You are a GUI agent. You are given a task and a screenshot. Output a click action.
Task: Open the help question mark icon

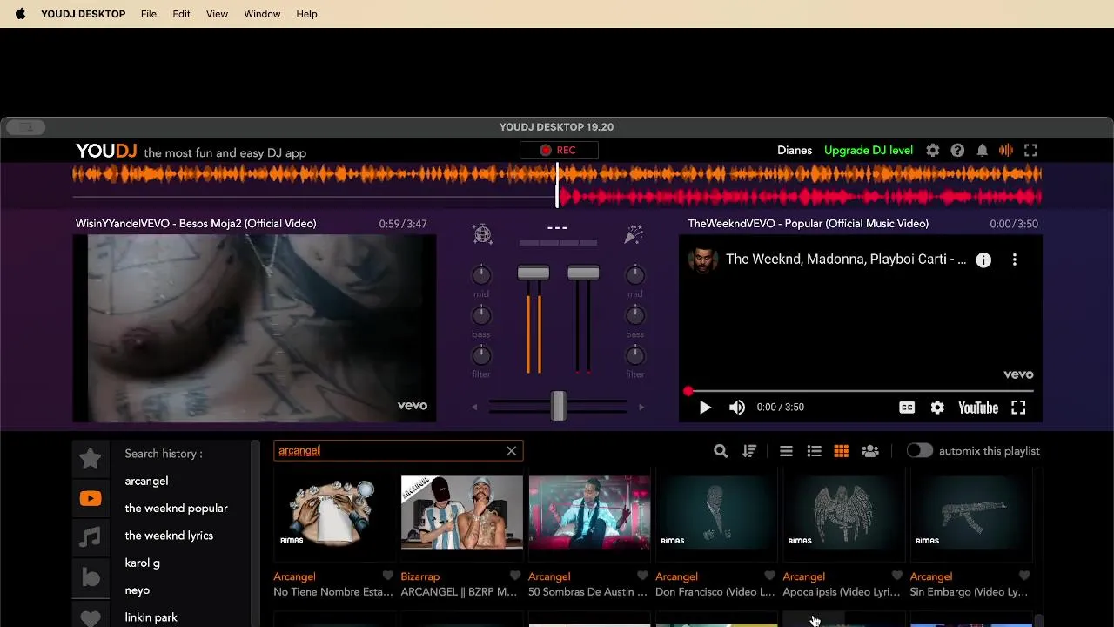point(957,151)
